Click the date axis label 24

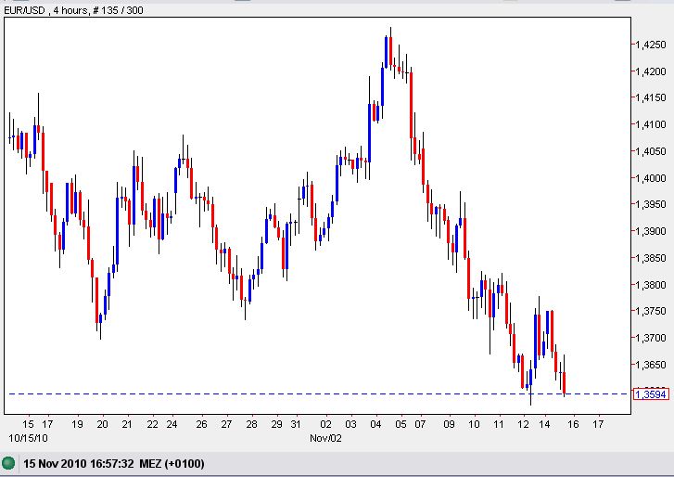[x=172, y=424]
